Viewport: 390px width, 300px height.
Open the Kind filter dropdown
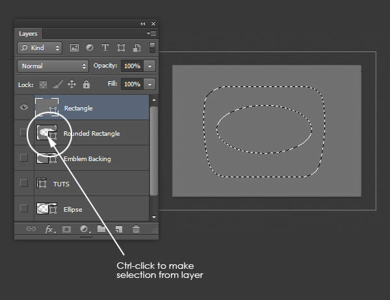click(40, 47)
